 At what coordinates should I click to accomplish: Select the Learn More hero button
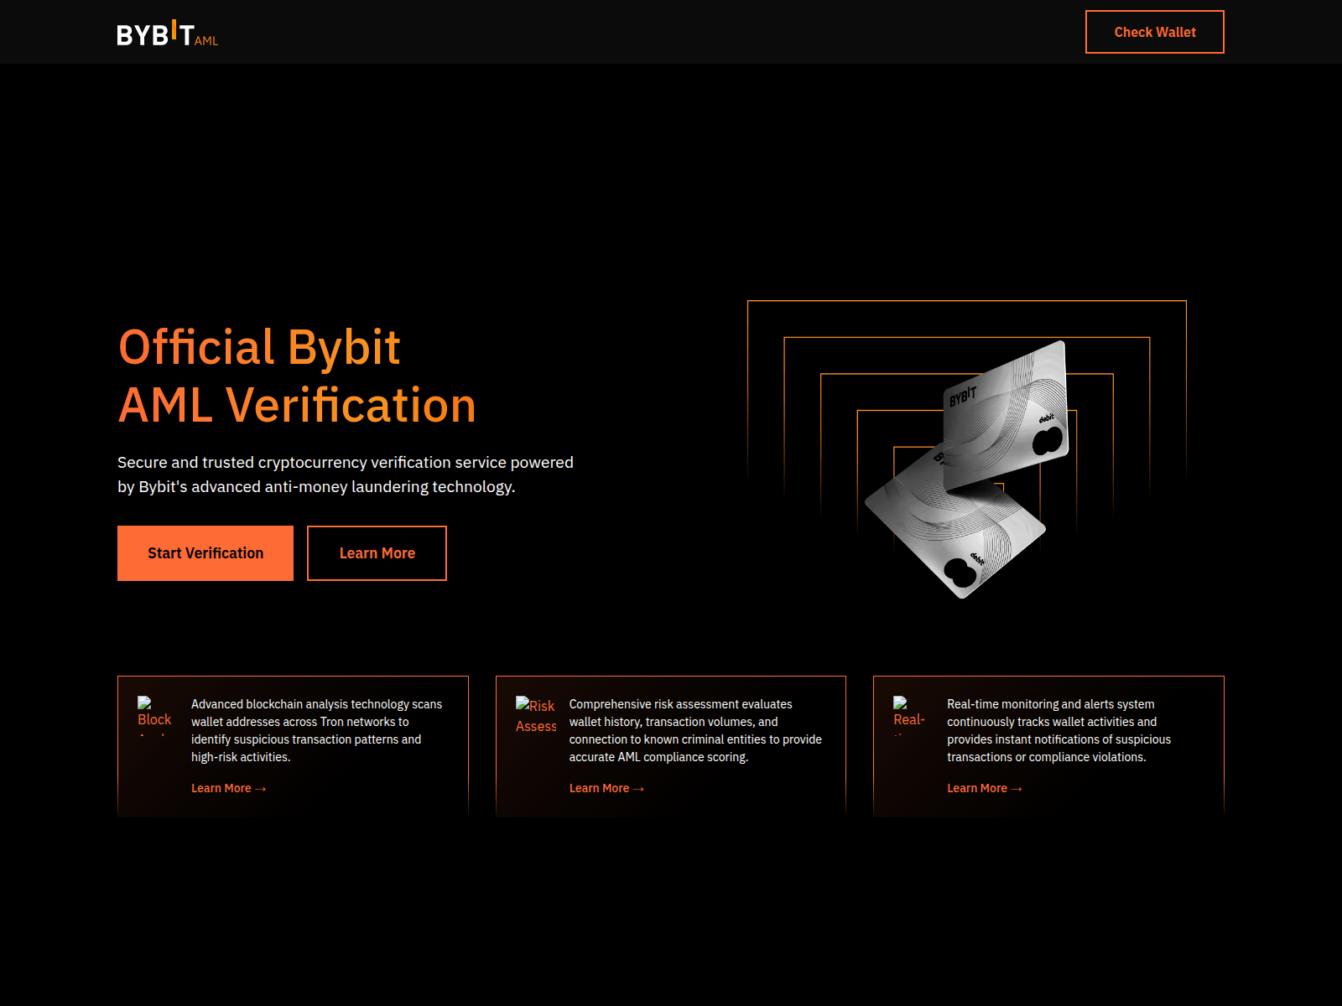point(377,553)
